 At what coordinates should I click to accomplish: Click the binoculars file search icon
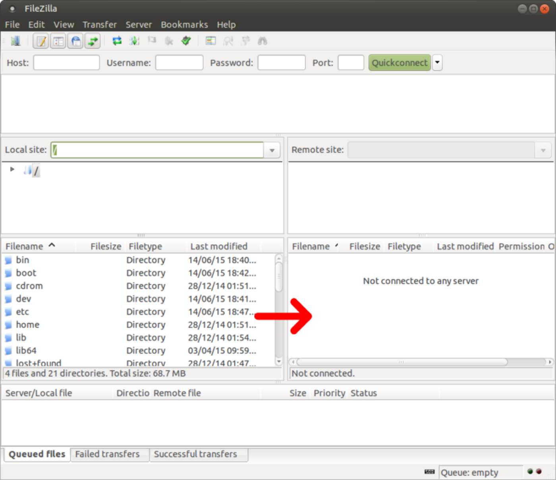pos(263,41)
